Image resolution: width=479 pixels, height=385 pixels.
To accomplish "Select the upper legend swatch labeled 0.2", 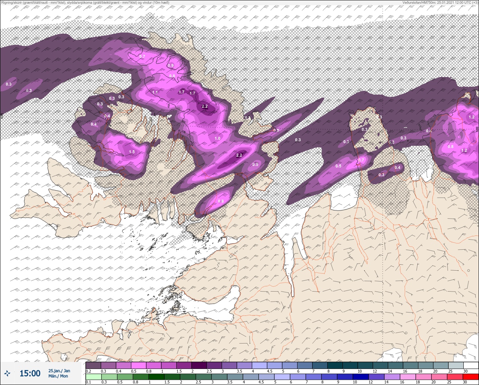I will click(93, 365).
